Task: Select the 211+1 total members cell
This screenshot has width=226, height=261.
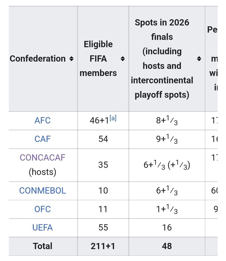Action: tap(103, 246)
